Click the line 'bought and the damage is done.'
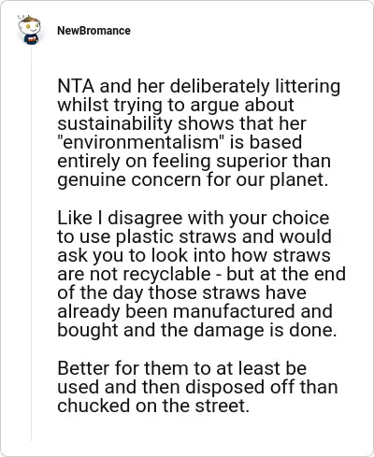 [197, 330]
